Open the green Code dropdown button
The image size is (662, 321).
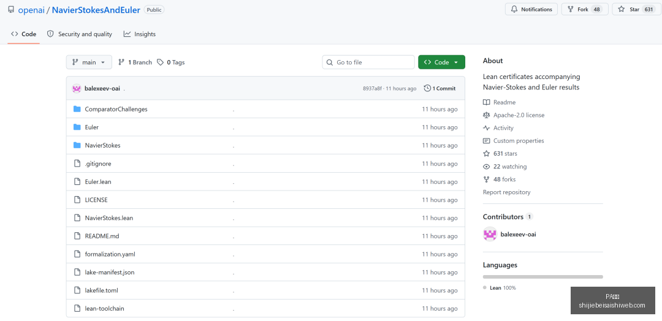coord(441,62)
